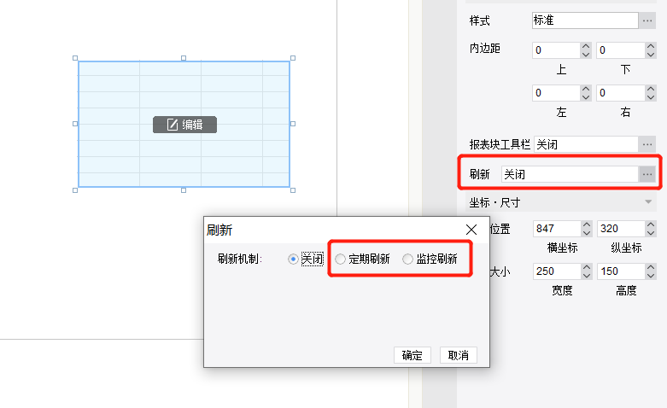This screenshot has height=408, width=667.
Task: Select the 定期刷新 radio option
Action: (x=340, y=259)
